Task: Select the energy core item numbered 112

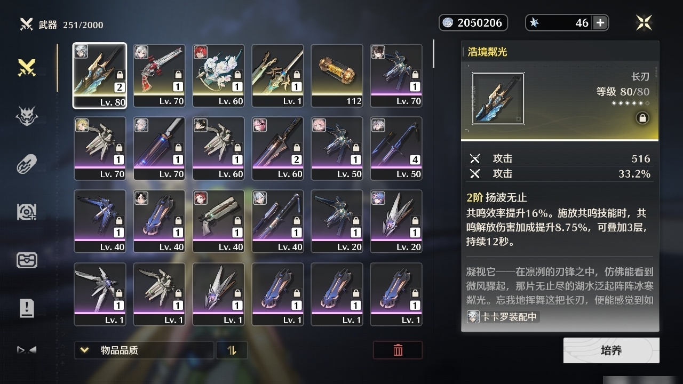Action: (337, 75)
